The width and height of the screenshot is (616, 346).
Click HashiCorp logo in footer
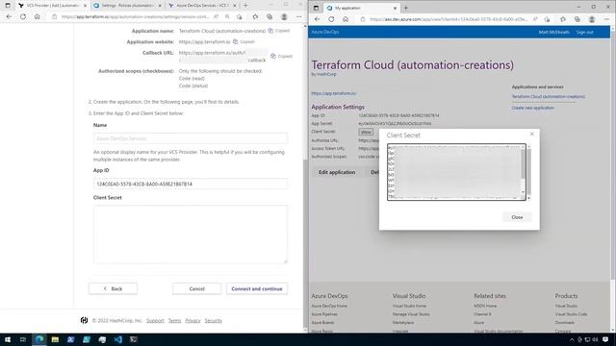(x=84, y=320)
